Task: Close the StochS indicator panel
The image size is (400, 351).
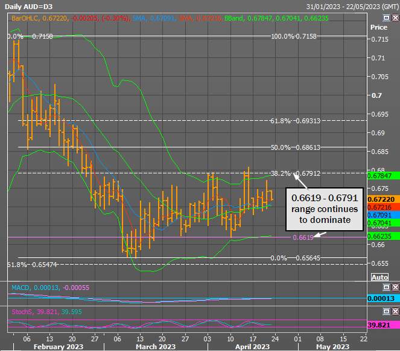Action: (395, 311)
